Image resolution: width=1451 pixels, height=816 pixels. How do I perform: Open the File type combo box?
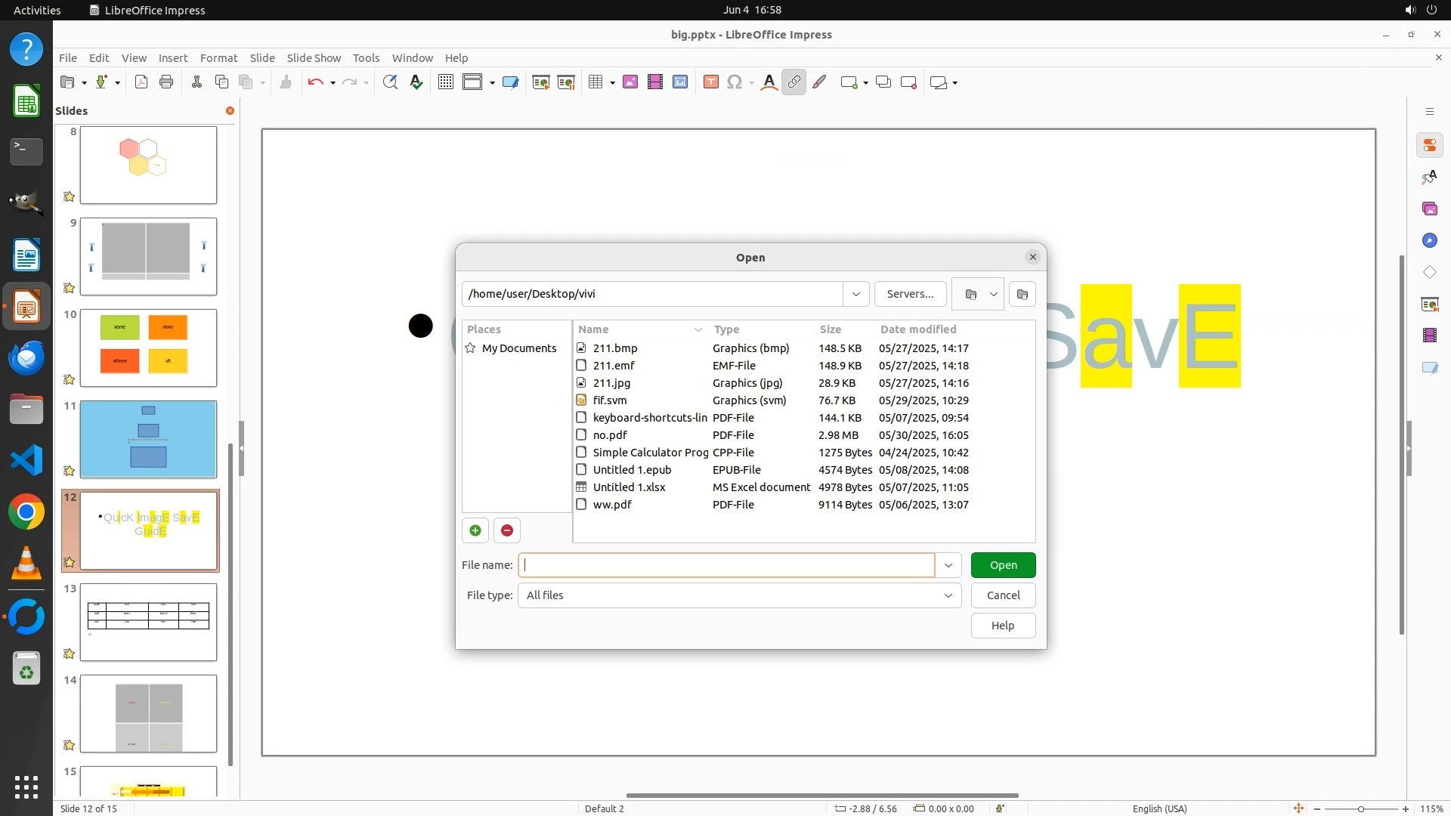[x=738, y=595]
